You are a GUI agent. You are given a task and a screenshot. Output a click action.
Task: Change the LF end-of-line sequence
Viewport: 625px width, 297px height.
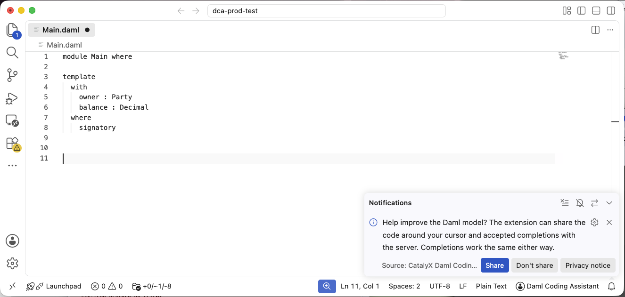463,286
